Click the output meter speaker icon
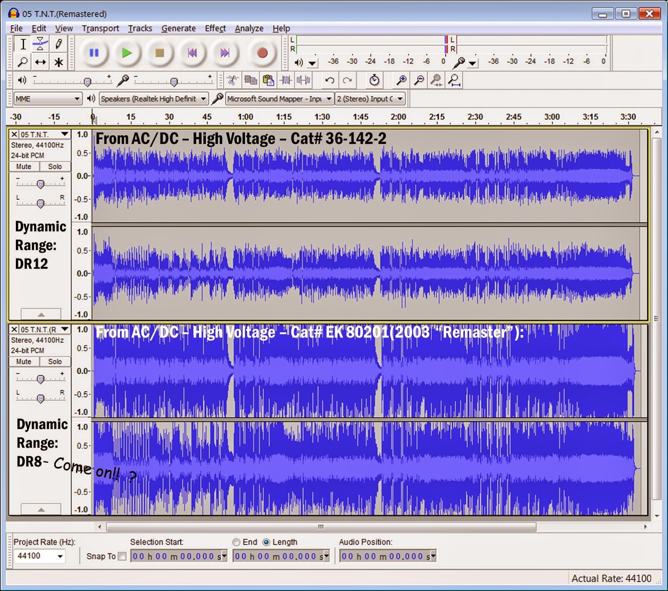 coord(299,63)
